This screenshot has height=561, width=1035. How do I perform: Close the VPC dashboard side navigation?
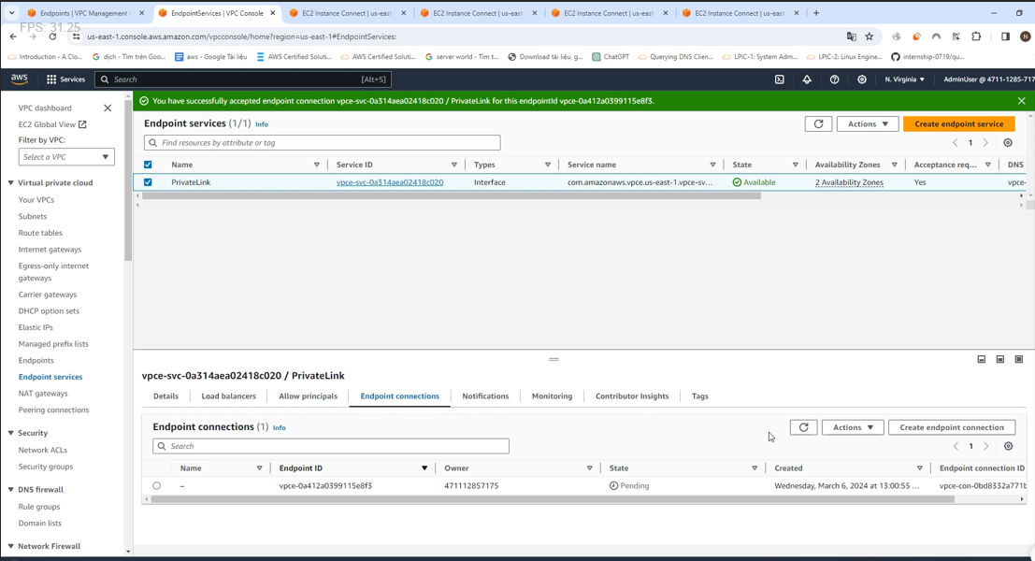[x=108, y=108]
